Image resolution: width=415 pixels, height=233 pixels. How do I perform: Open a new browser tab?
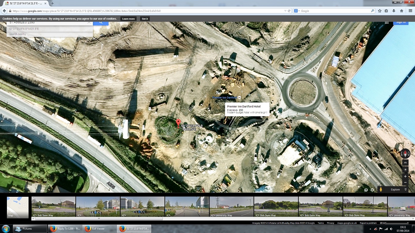52,3
